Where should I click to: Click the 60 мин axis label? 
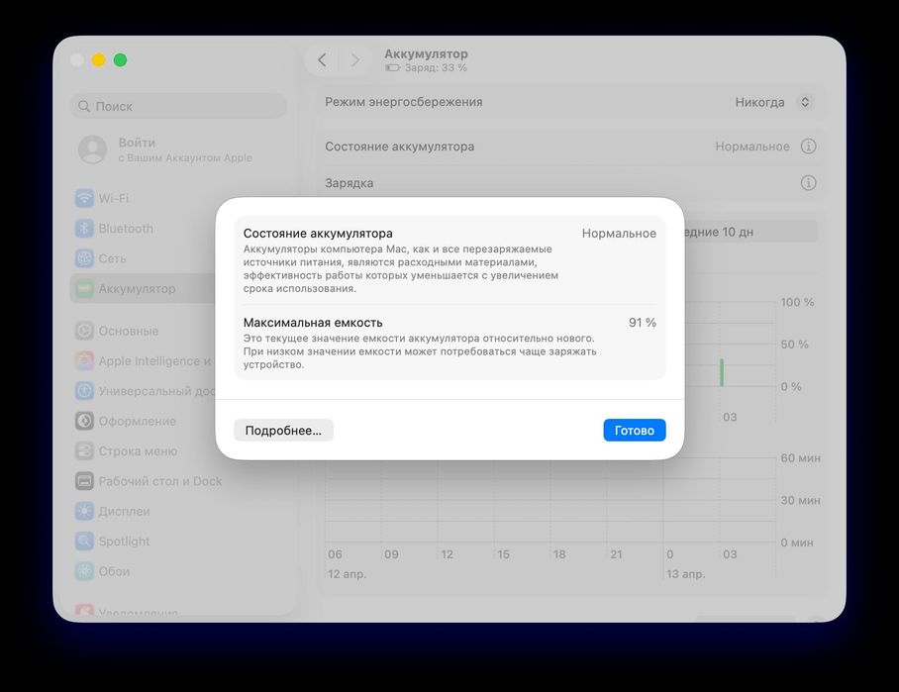[x=800, y=458]
